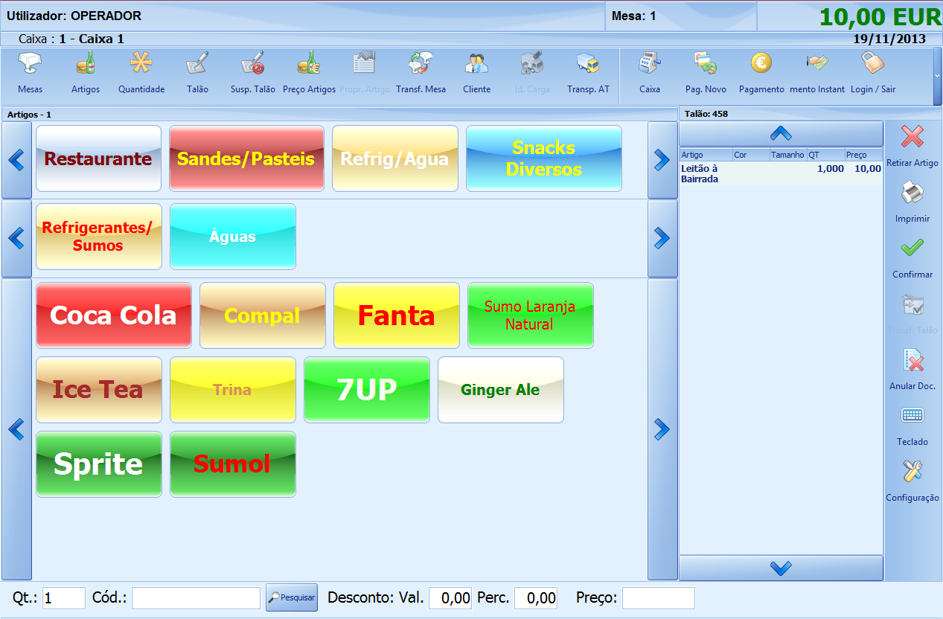Confirm the order with the Confirmar checkmark

tap(912, 257)
